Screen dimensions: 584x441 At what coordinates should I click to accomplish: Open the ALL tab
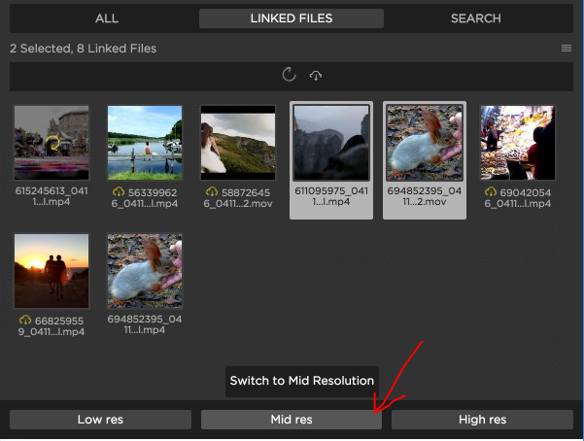tap(107, 18)
